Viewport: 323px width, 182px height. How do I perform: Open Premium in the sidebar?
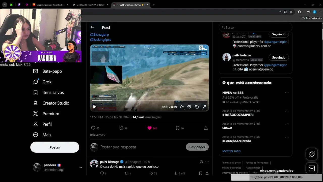[x=46, y=114]
